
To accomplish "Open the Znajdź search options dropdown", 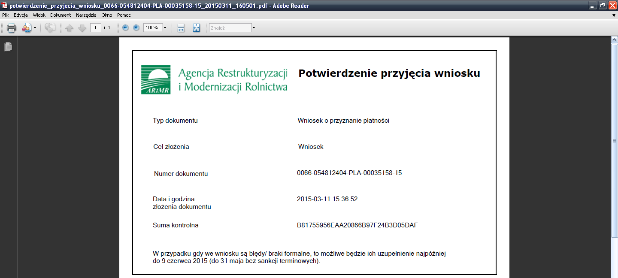I will coord(254,27).
